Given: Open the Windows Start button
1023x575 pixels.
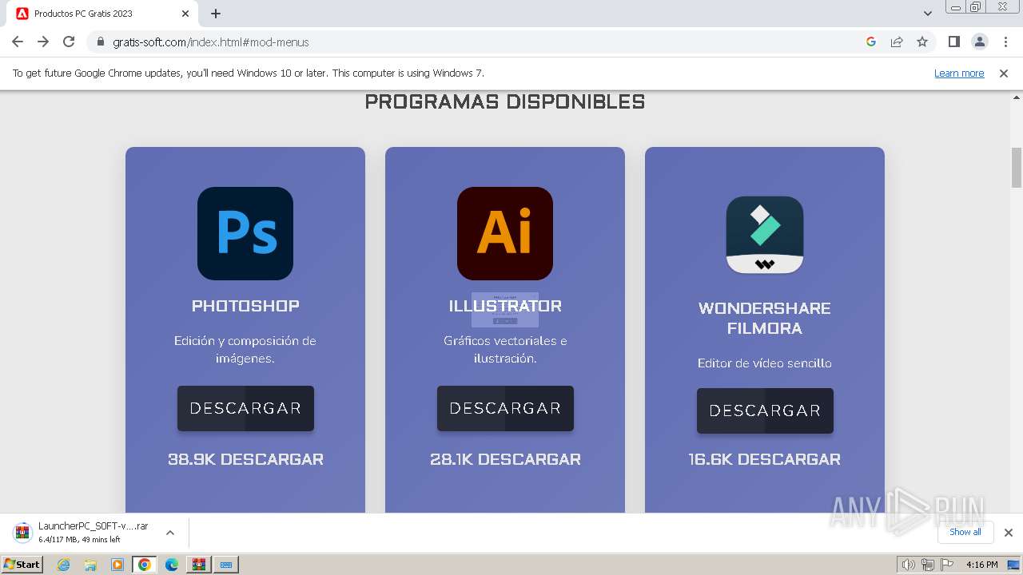Looking at the screenshot, I should pyautogui.click(x=22, y=564).
